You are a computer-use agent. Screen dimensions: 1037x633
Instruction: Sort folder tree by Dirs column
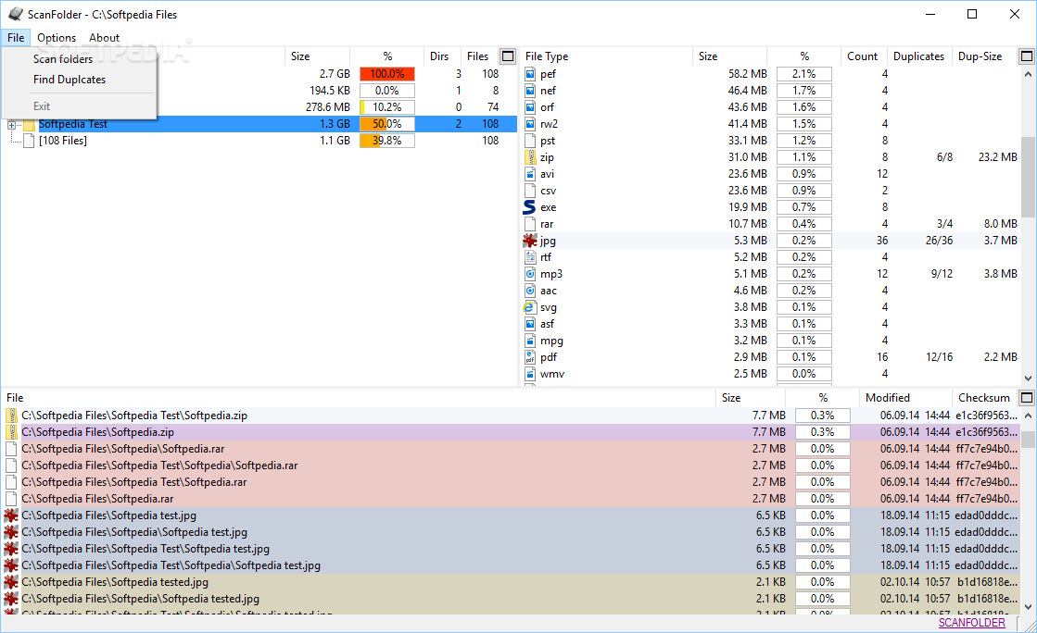point(438,56)
